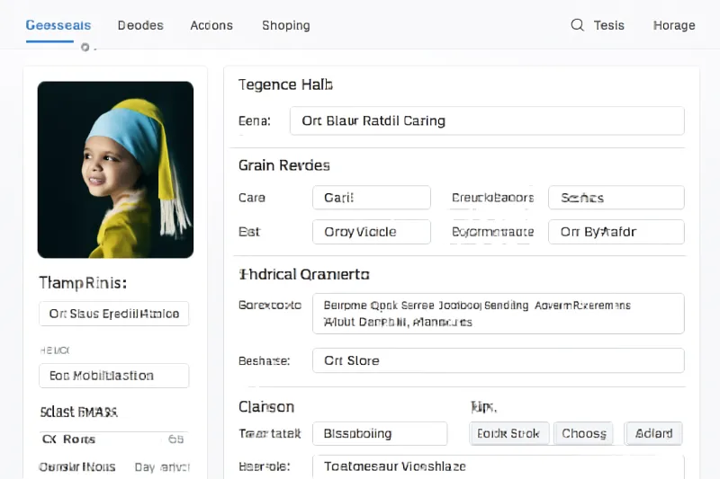Open the Horage menu item

point(674,25)
